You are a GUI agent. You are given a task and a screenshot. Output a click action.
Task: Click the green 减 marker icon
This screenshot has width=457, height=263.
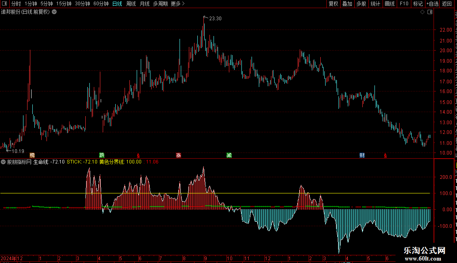pyautogui.click(x=229, y=155)
